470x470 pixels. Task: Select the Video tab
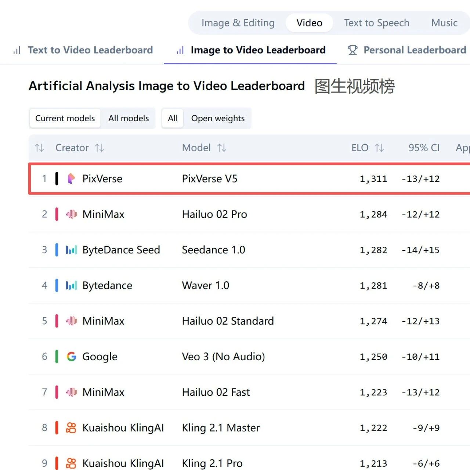(310, 23)
